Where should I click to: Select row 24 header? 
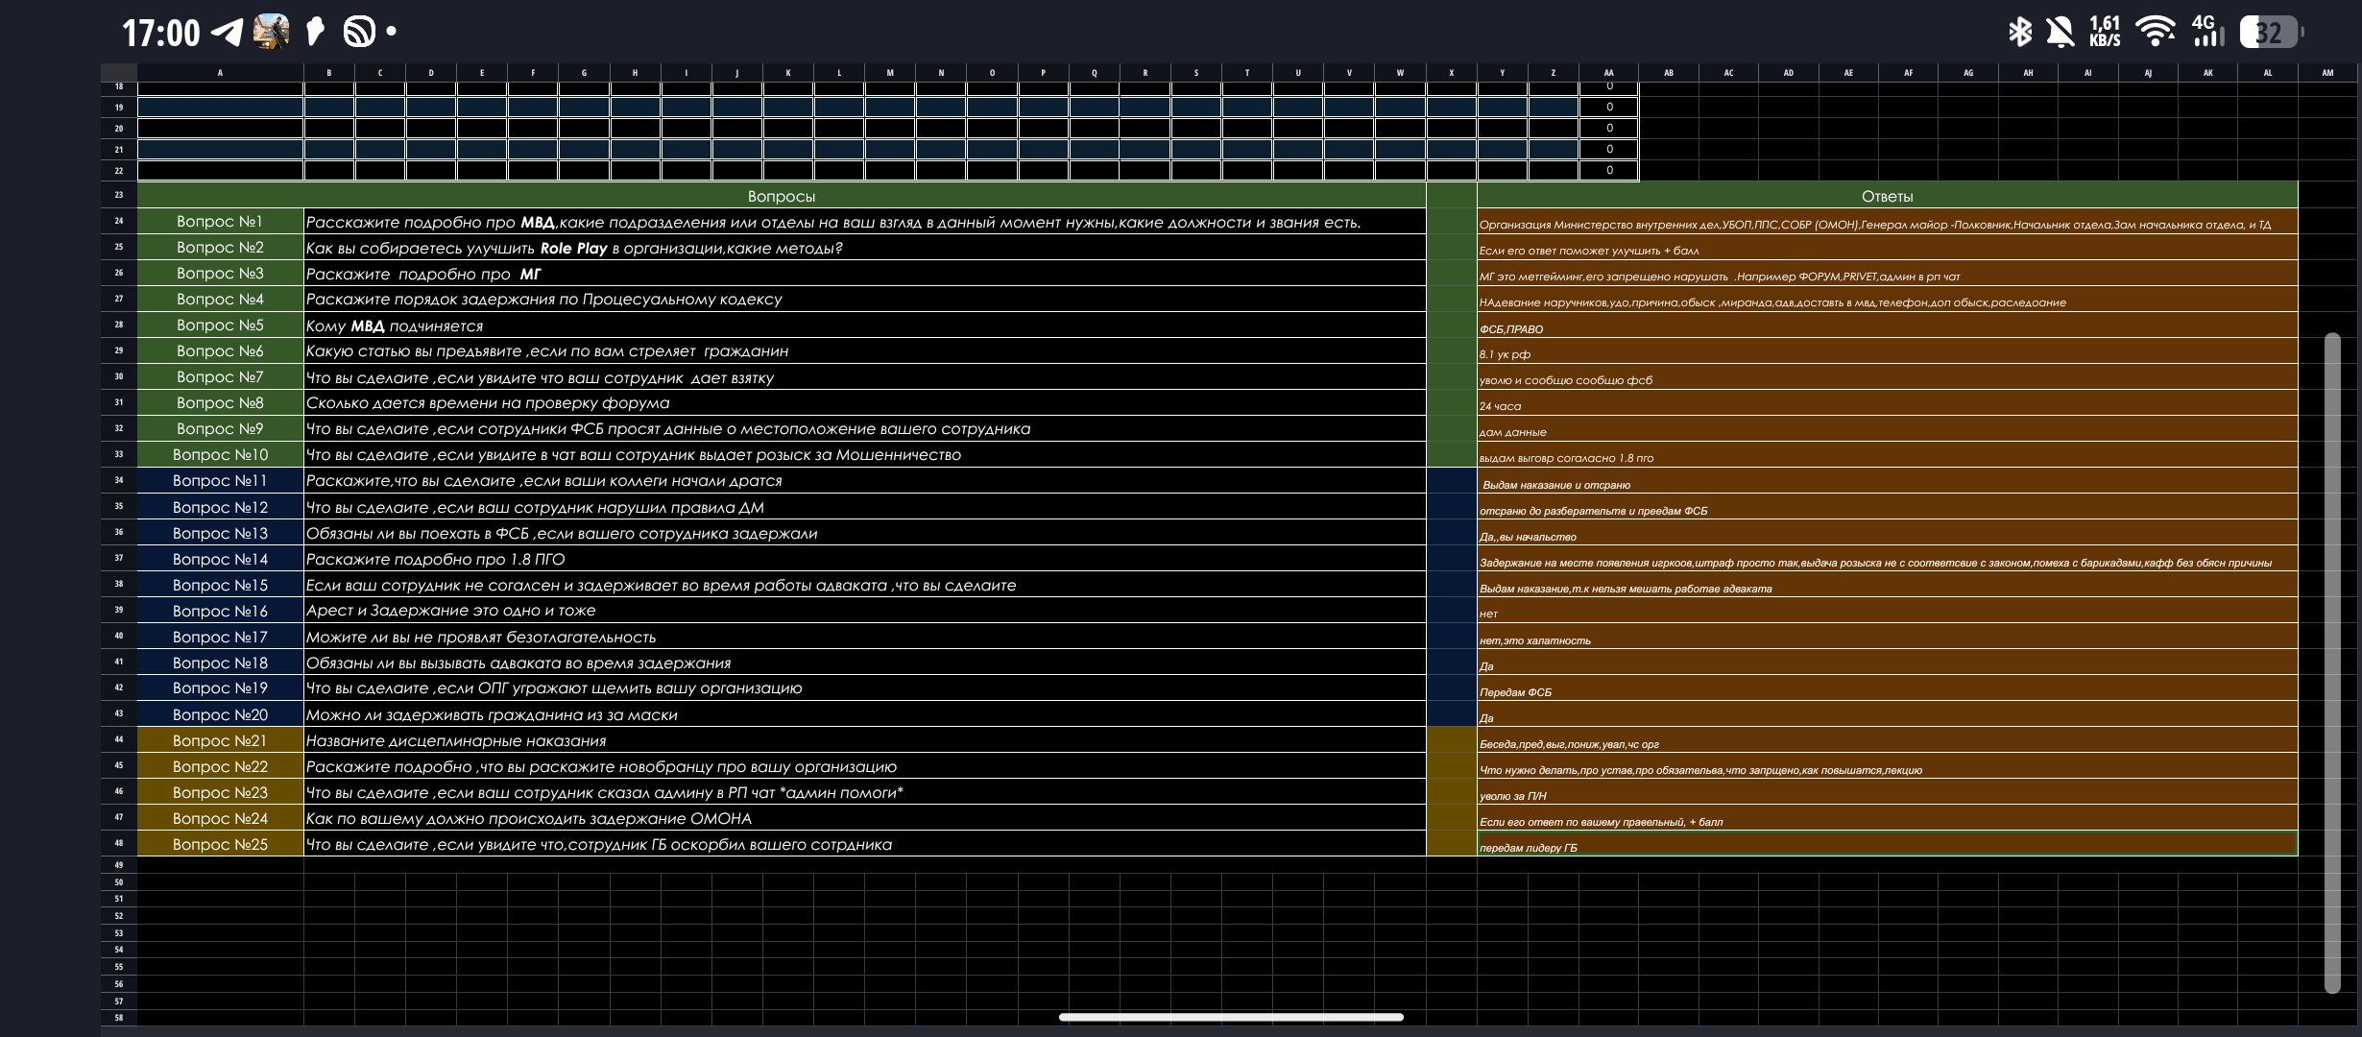[x=119, y=221]
